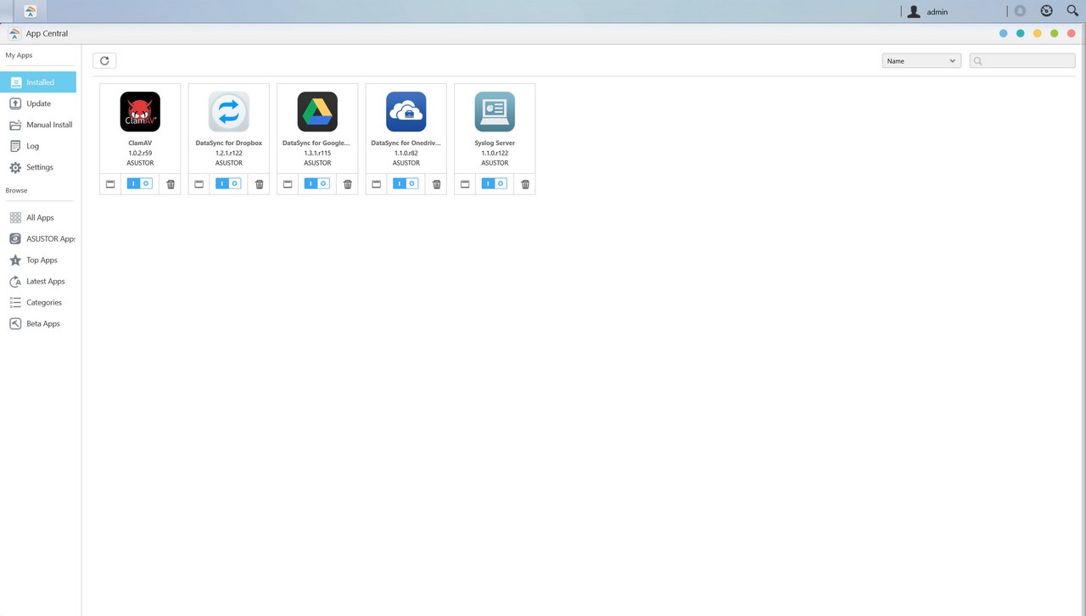Open the Name sort dropdown
The width and height of the screenshot is (1086, 616).
coord(921,61)
